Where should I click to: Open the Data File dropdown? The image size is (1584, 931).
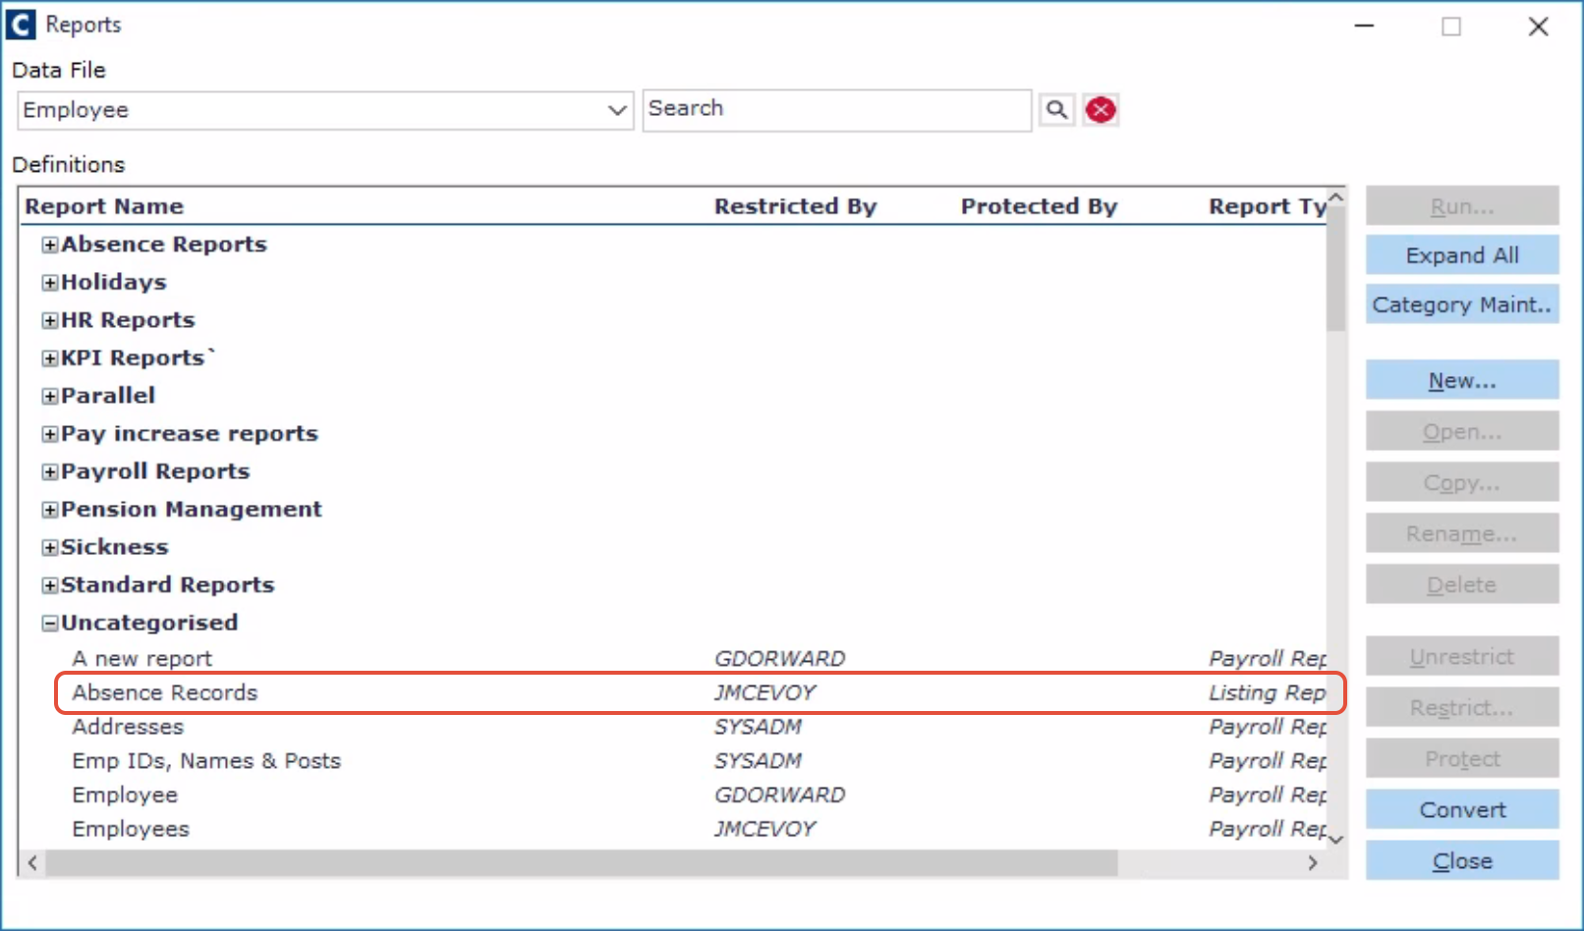pos(324,110)
